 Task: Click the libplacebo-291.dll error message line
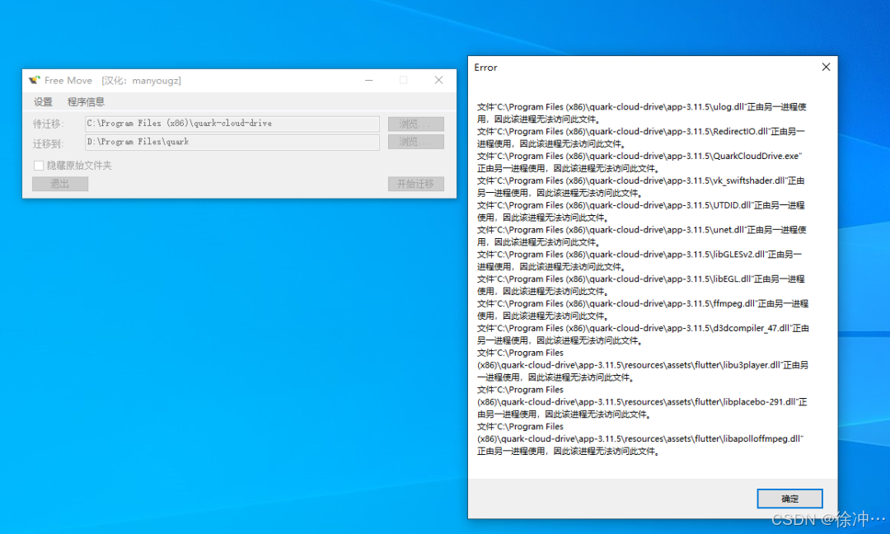click(642, 402)
